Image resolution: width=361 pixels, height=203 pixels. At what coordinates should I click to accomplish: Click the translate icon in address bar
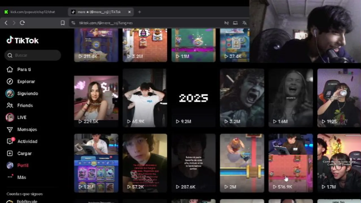pyautogui.click(x=245, y=23)
